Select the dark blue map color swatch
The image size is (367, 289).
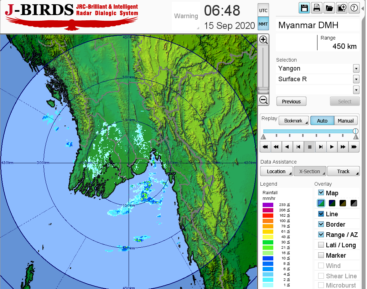[x=332, y=203]
